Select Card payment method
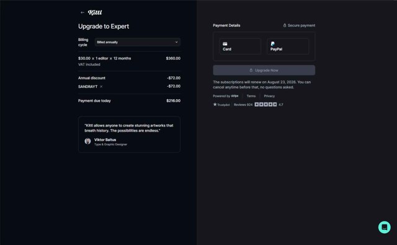Viewport: 397px width, 245px height. (x=240, y=47)
